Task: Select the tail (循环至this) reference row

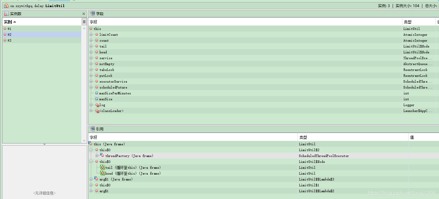Action: pos(264,168)
